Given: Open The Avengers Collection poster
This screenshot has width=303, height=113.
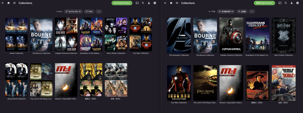Looking at the screenshot, I should tap(179, 35).
